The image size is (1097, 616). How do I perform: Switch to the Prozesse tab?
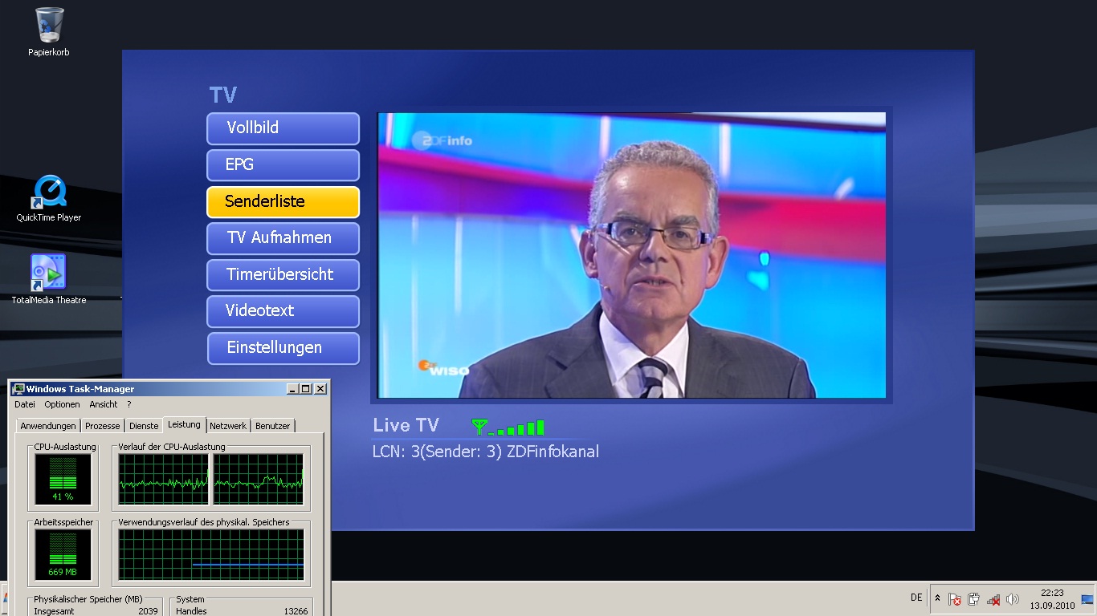[x=103, y=426]
